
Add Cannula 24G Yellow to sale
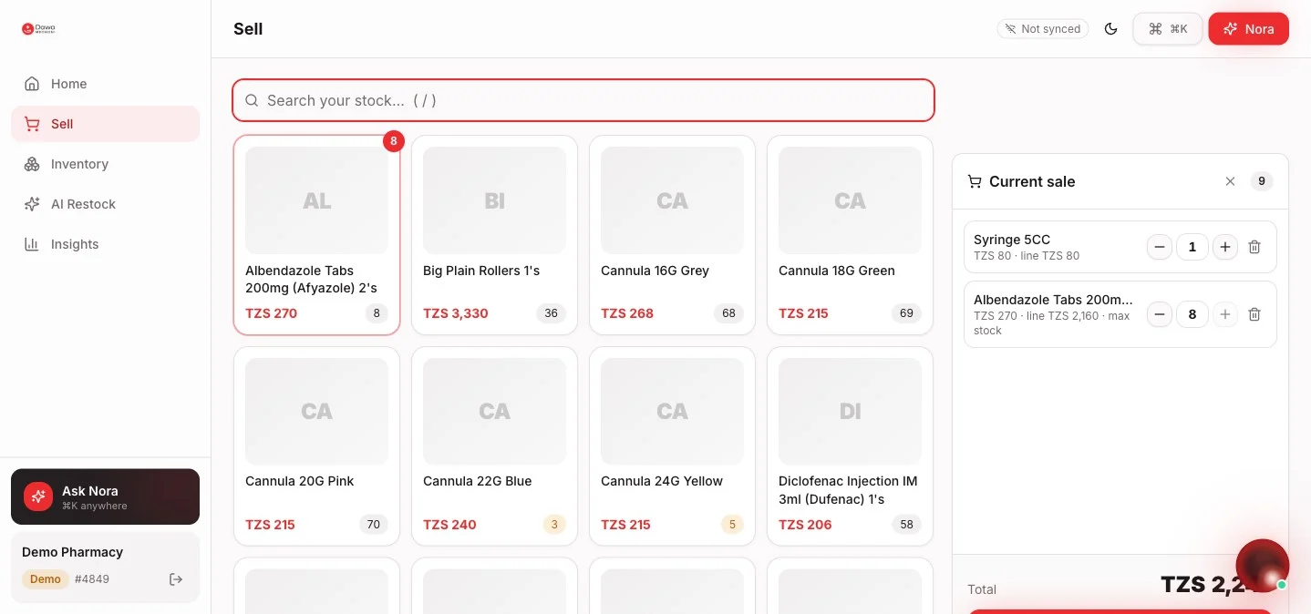pos(672,446)
